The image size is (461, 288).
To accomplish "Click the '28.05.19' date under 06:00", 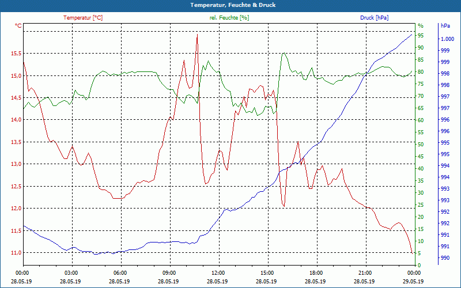I will click(119, 281).
